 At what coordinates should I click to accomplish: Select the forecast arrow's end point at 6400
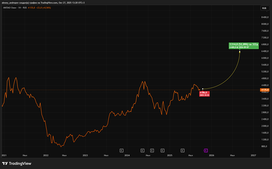[240, 52]
